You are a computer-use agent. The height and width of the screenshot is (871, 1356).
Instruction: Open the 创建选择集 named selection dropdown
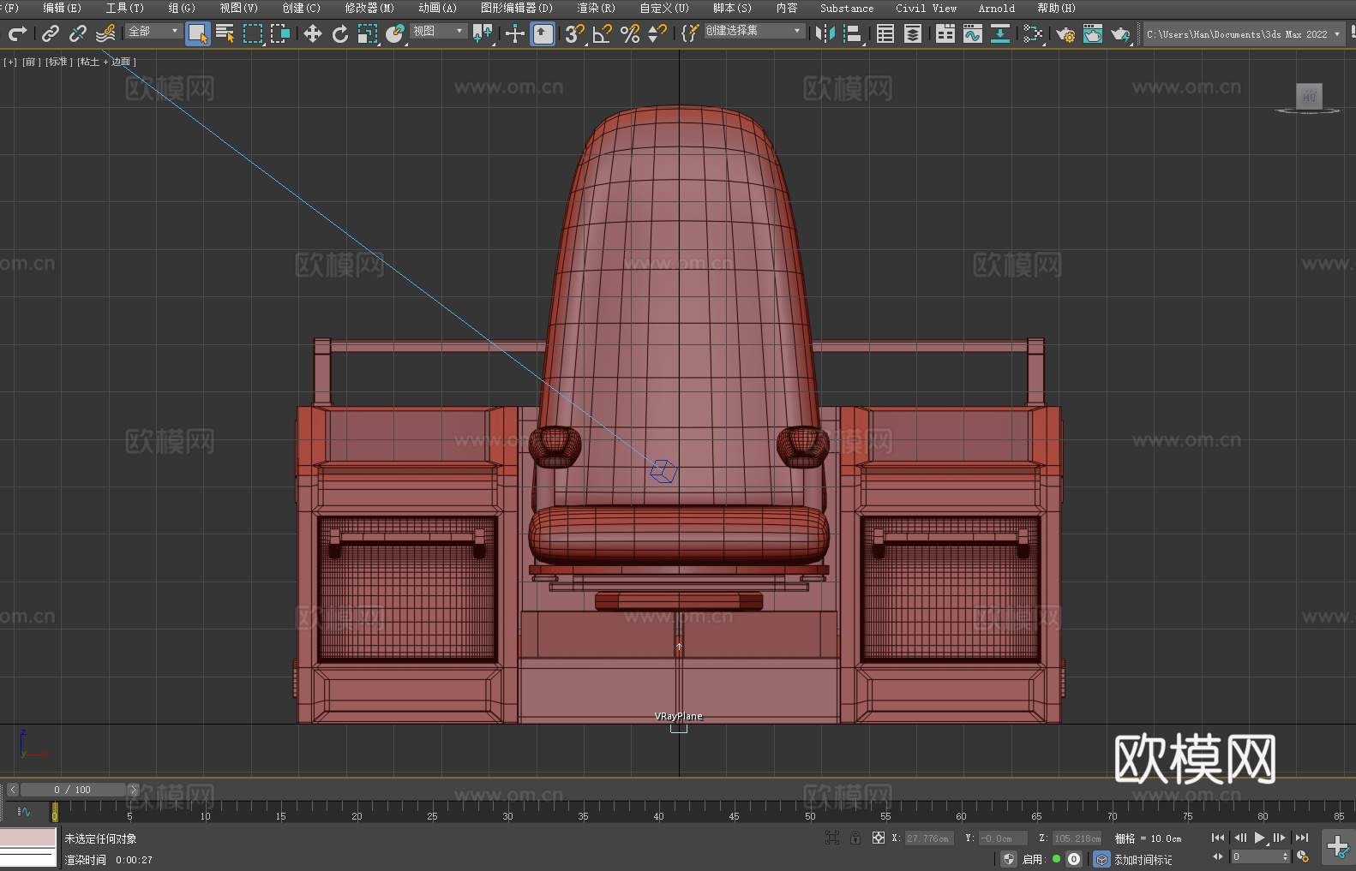coord(754,31)
